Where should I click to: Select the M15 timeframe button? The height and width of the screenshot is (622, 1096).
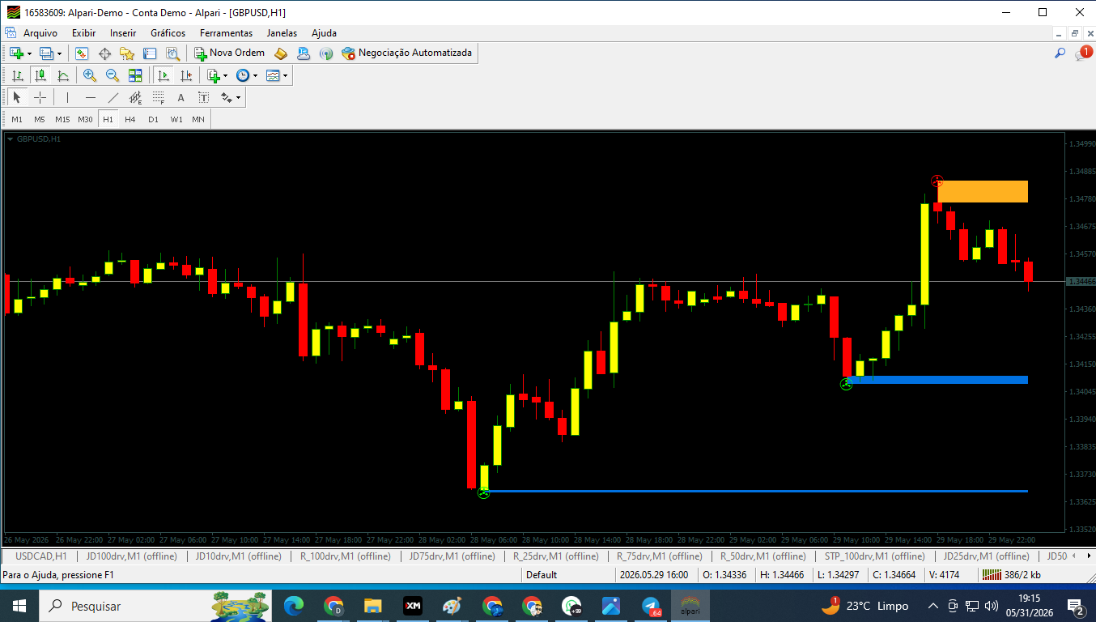click(62, 119)
